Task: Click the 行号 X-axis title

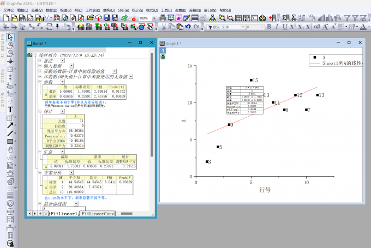Action: click(265, 190)
